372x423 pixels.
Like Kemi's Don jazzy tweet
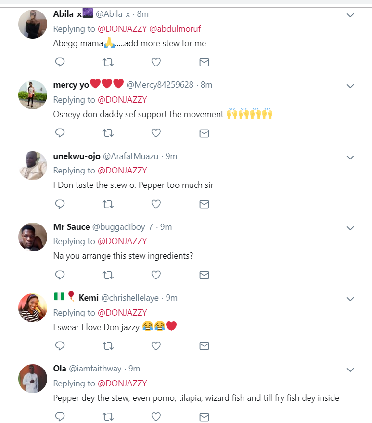click(156, 345)
